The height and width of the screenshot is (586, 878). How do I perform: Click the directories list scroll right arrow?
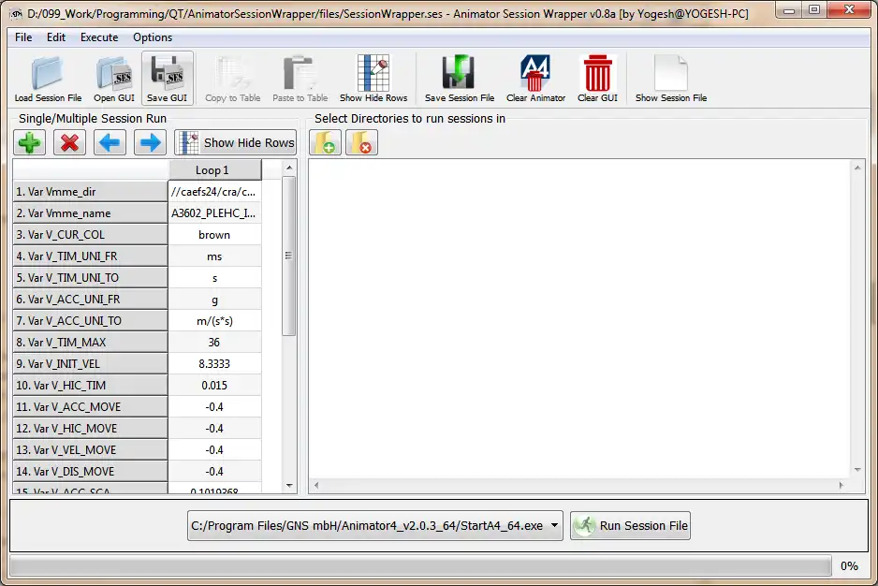(841, 485)
